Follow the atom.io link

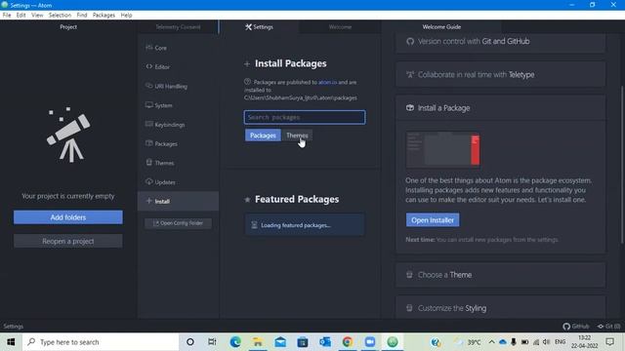[327, 82]
